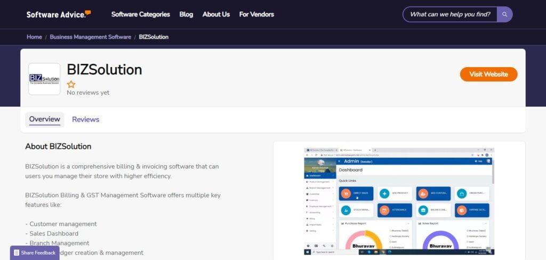Go to the Blog page
The width and height of the screenshot is (546, 260).
click(x=186, y=14)
